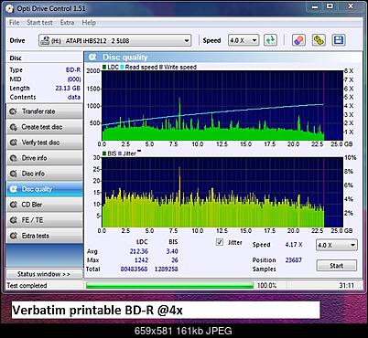Viewport: 368px width, 338px height.
Task: Click the position value 23687
Action: [294, 260]
